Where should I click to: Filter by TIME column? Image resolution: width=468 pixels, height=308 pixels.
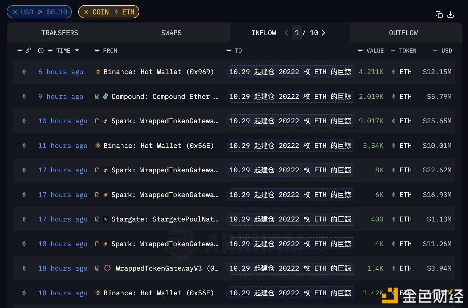coord(50,51)
